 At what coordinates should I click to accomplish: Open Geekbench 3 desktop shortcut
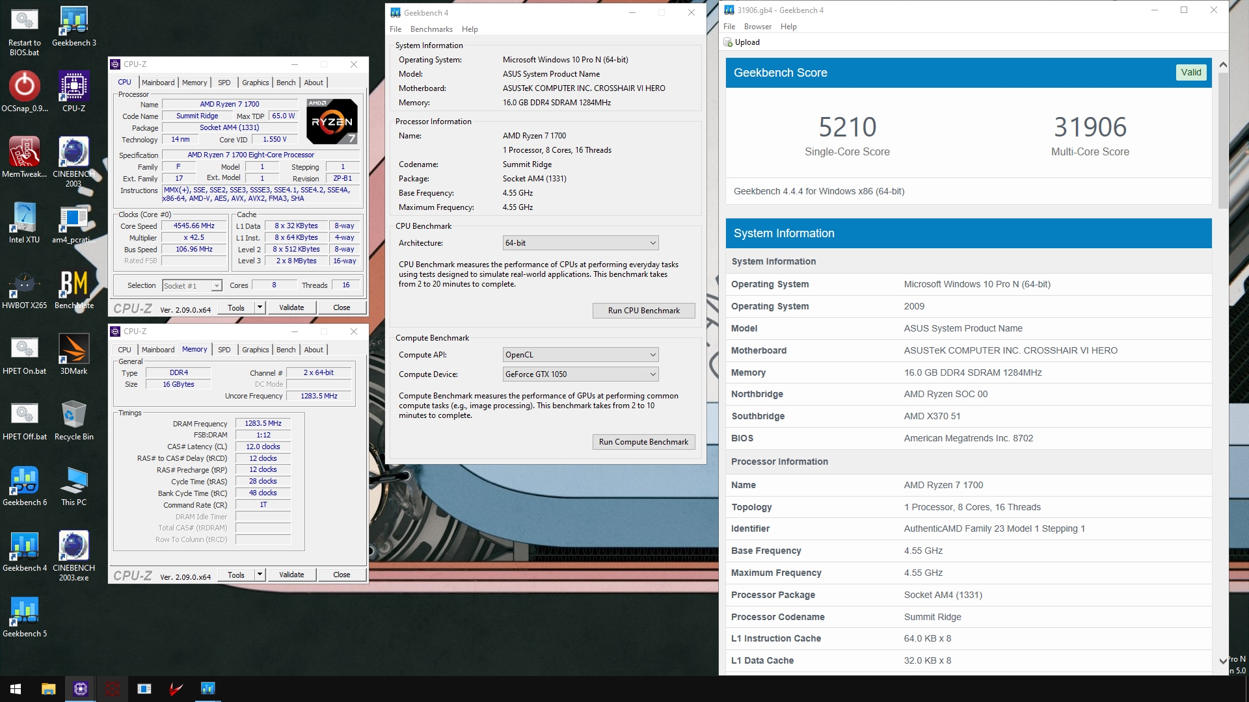coord(74,26)
